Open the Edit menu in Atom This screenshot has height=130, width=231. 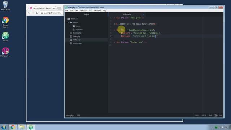pyautogui.click(x=71, y=10)
